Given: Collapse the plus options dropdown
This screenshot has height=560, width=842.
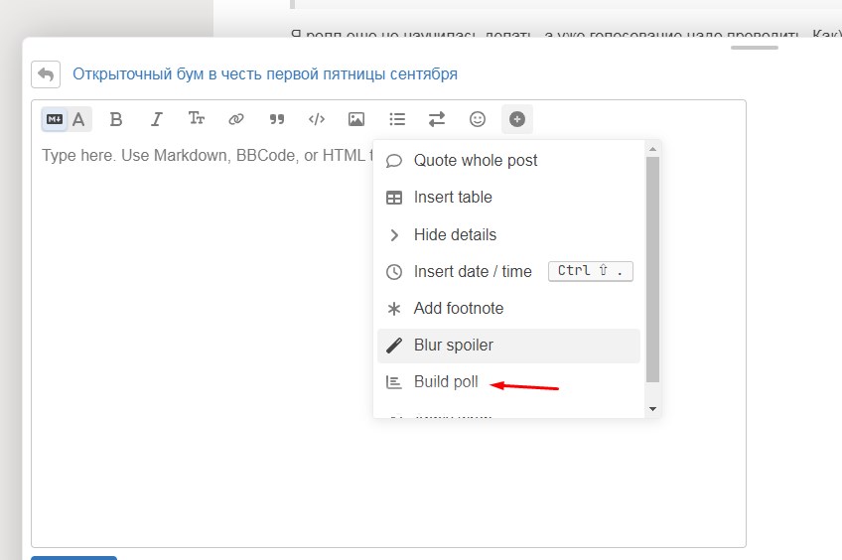Looking at the screenshot, I should pyautogui.click(x=517, y=119).
